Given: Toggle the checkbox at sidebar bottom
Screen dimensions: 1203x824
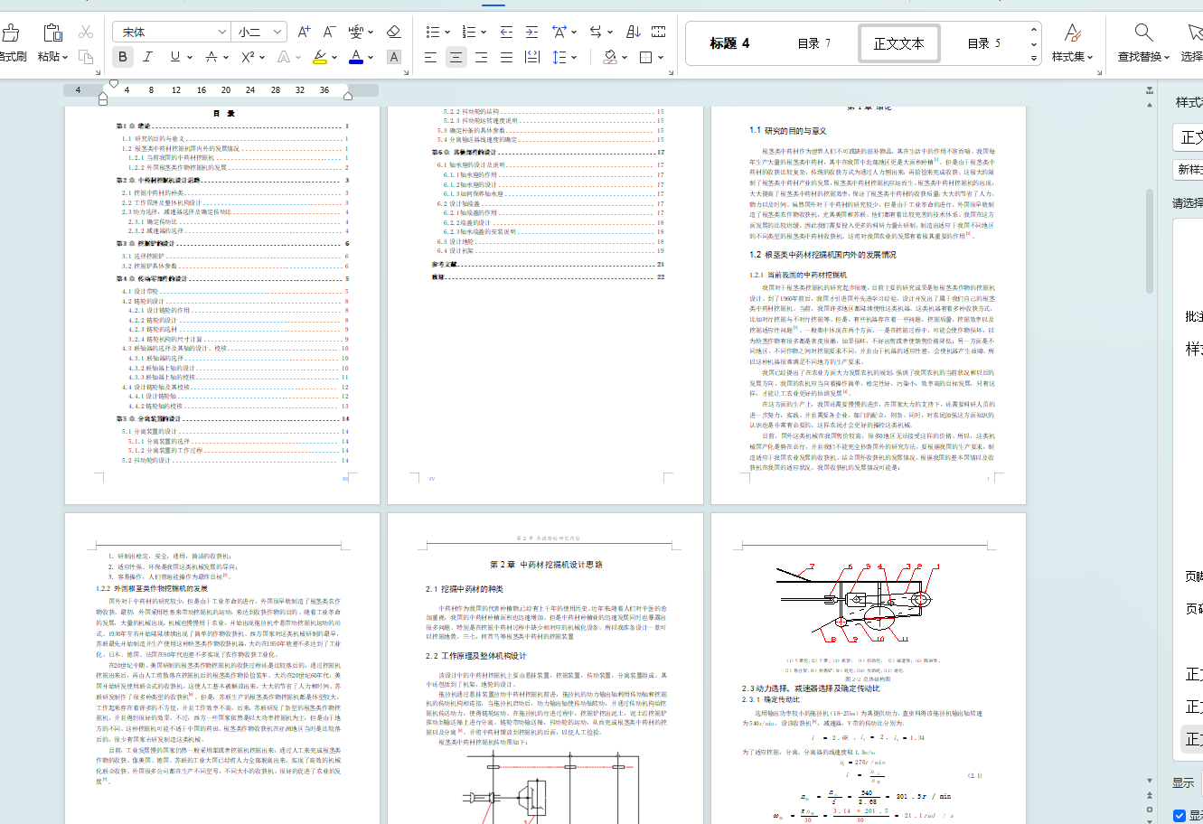Looking at the screenshot, I should pos(1179,815).
